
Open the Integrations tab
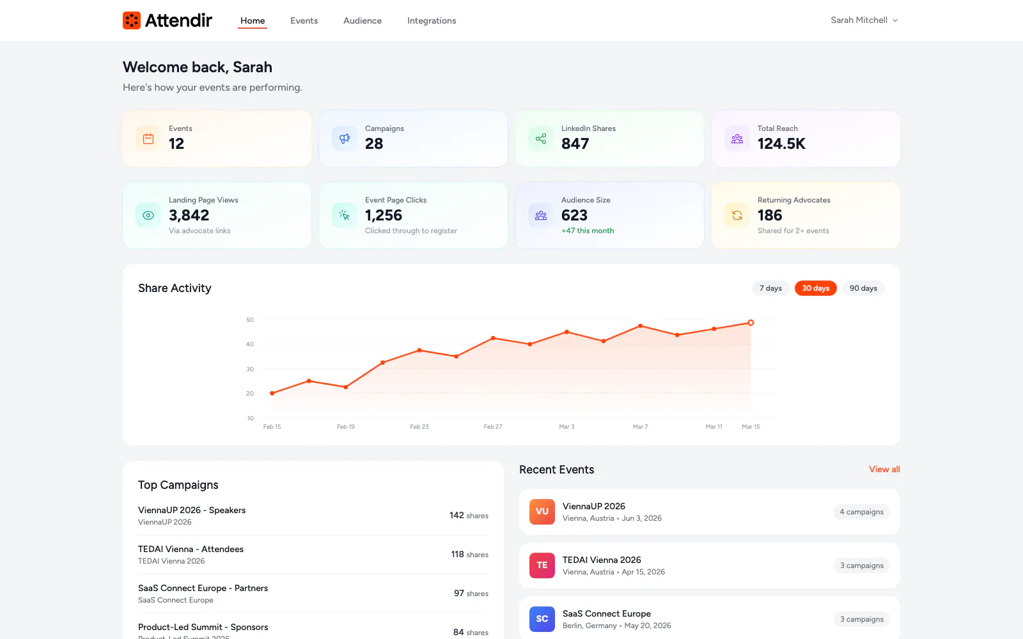(432, 20)
